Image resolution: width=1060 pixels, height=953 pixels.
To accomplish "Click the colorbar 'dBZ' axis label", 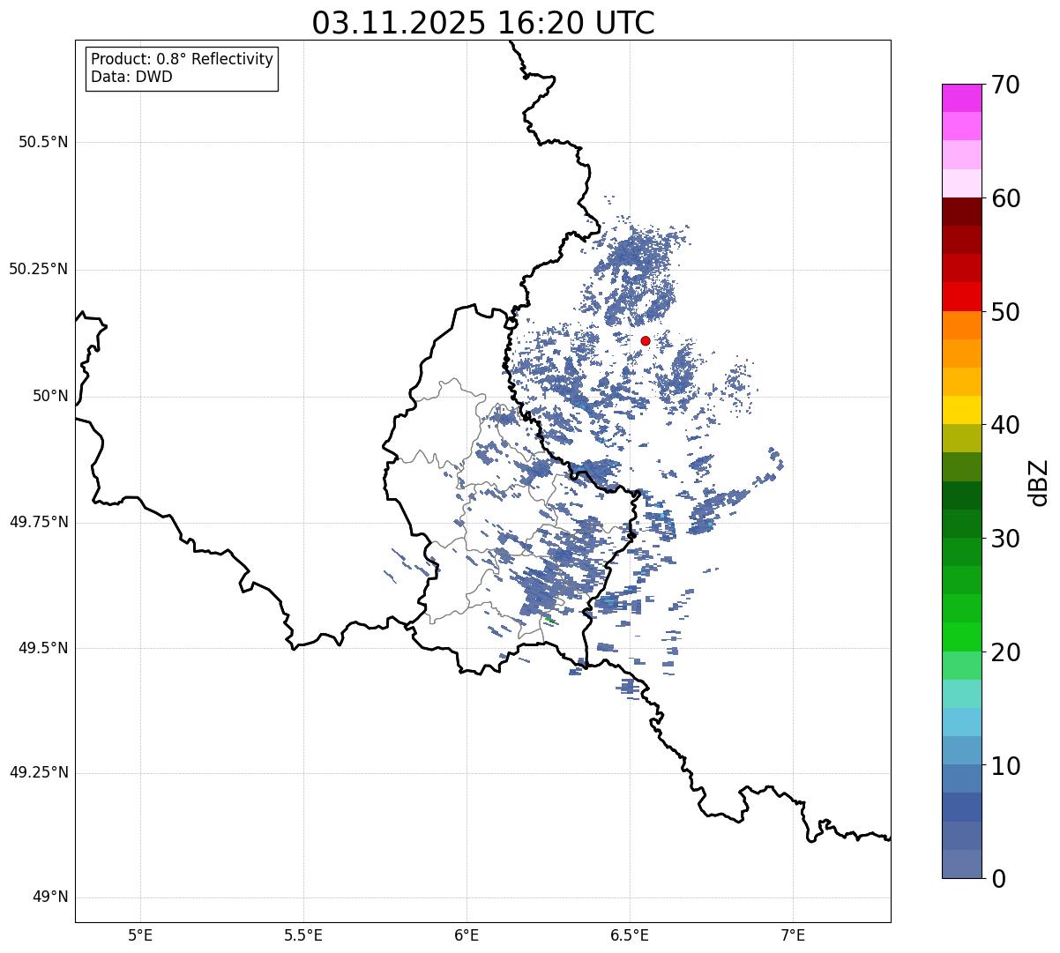I will pyautogui.click(x=1039, y=481).
